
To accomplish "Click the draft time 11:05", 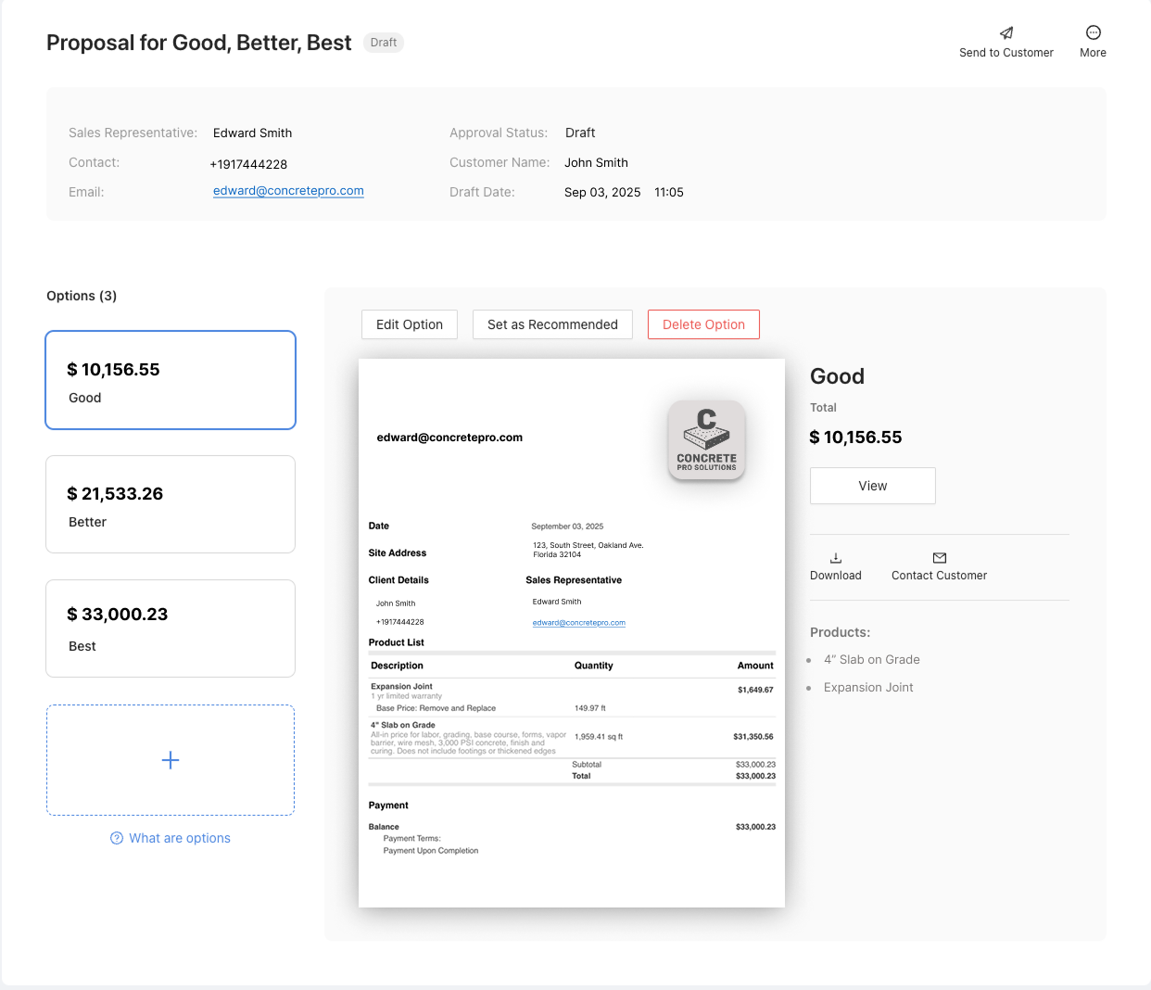I will [x=669, y=192].
